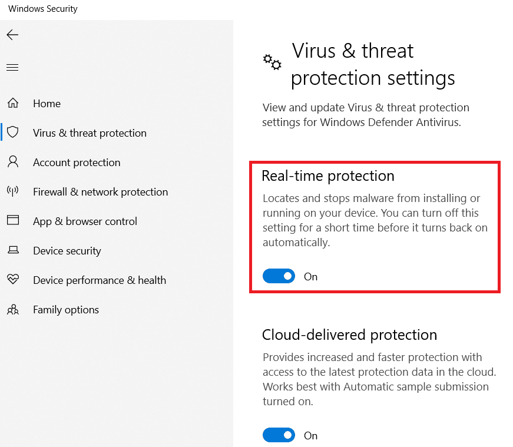Click the Account protection person icon

click(12, 162)
